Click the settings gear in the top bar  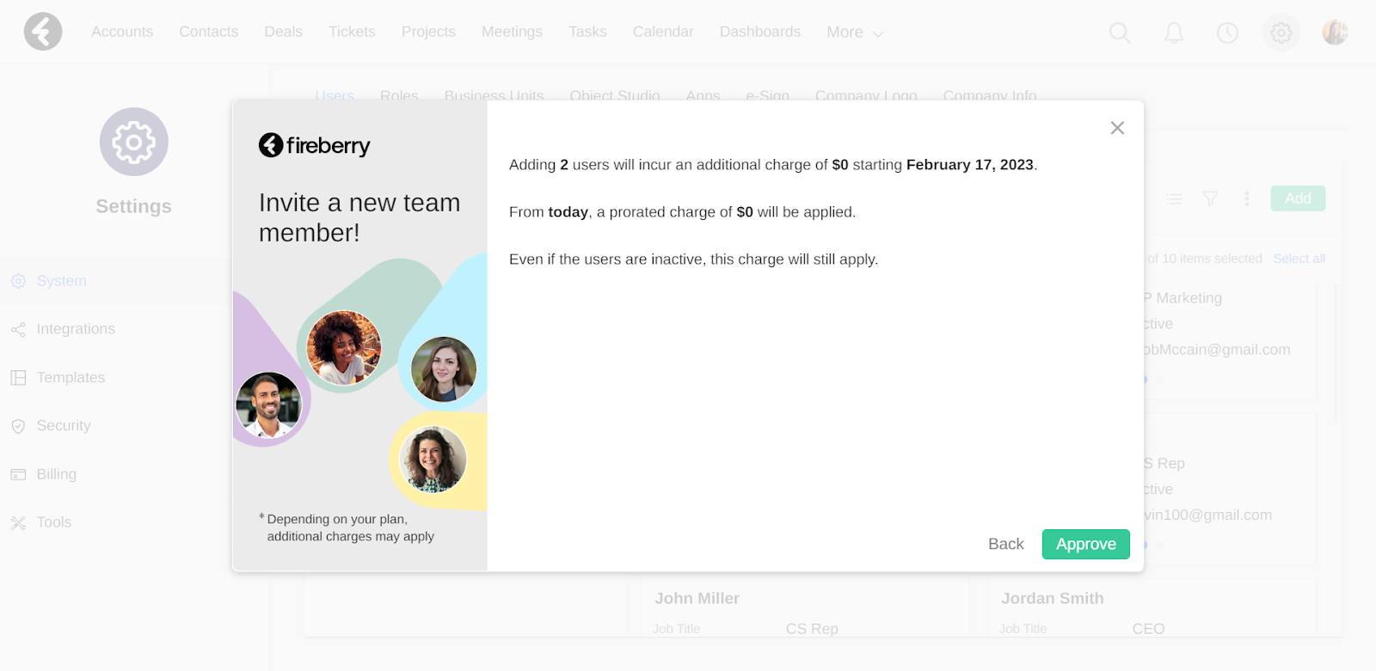coord(1281,33)
